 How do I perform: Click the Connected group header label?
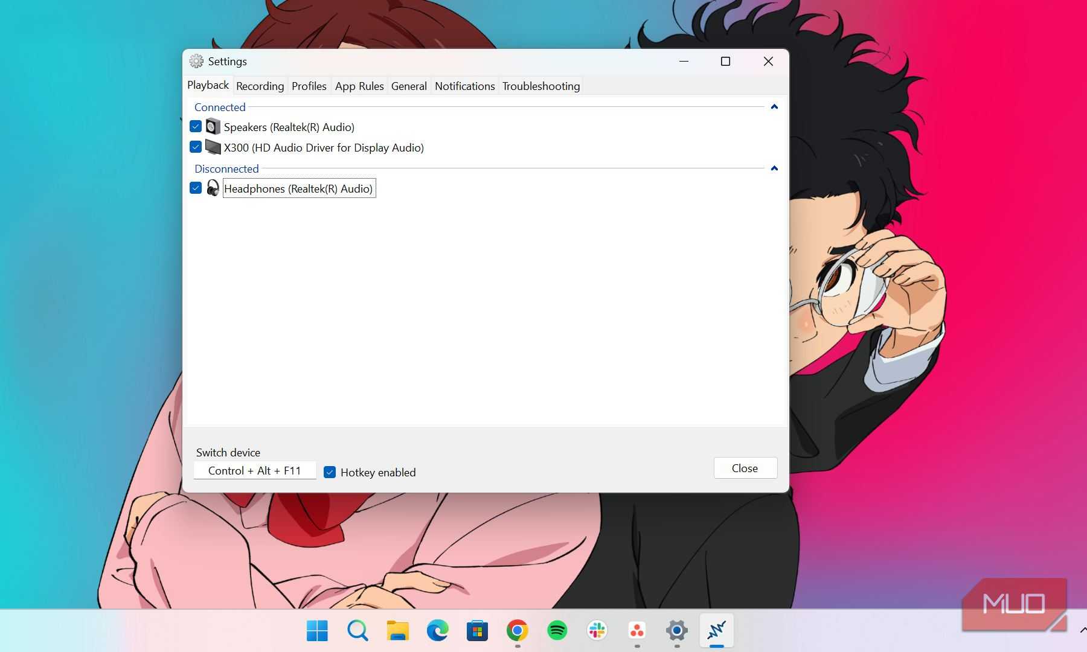click(x=220, y=107)
